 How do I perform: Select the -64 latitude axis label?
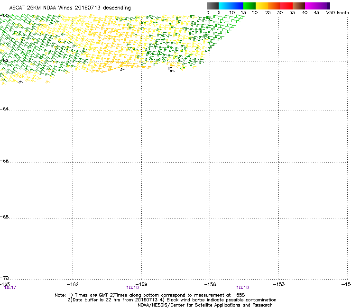4,109
